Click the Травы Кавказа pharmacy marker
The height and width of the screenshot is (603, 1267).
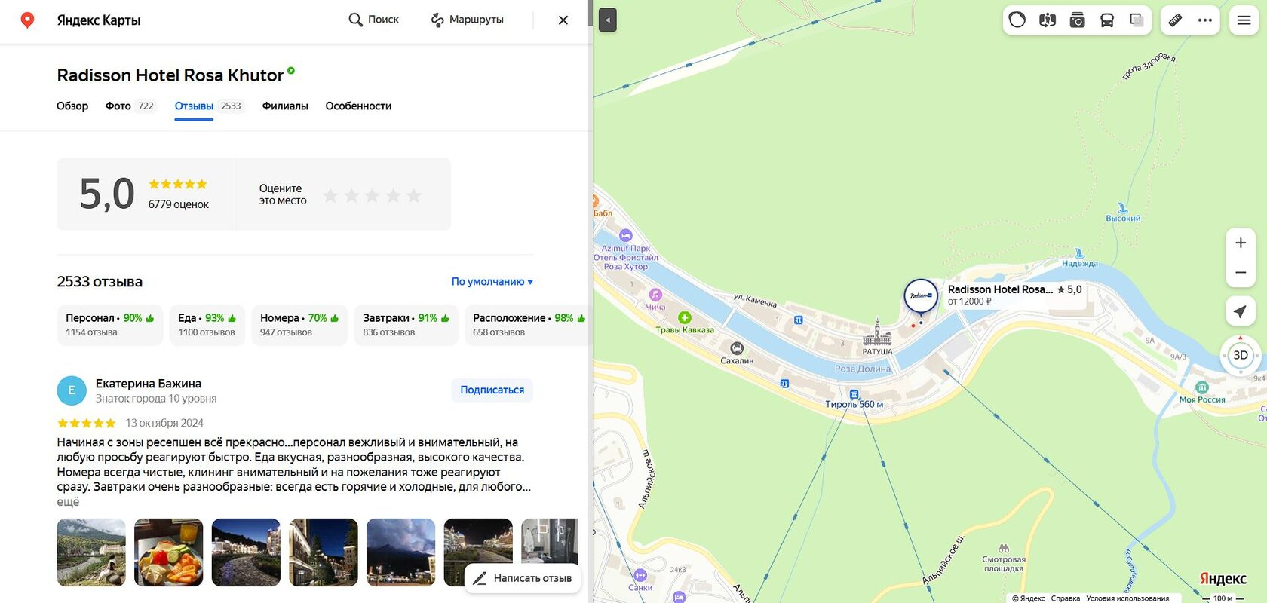coord(685,317)
